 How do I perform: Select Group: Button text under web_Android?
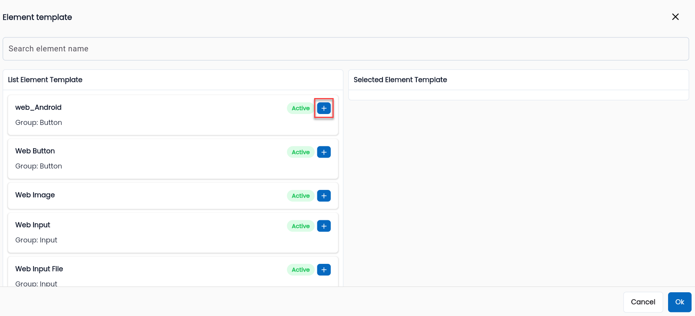tap(39, 123)
